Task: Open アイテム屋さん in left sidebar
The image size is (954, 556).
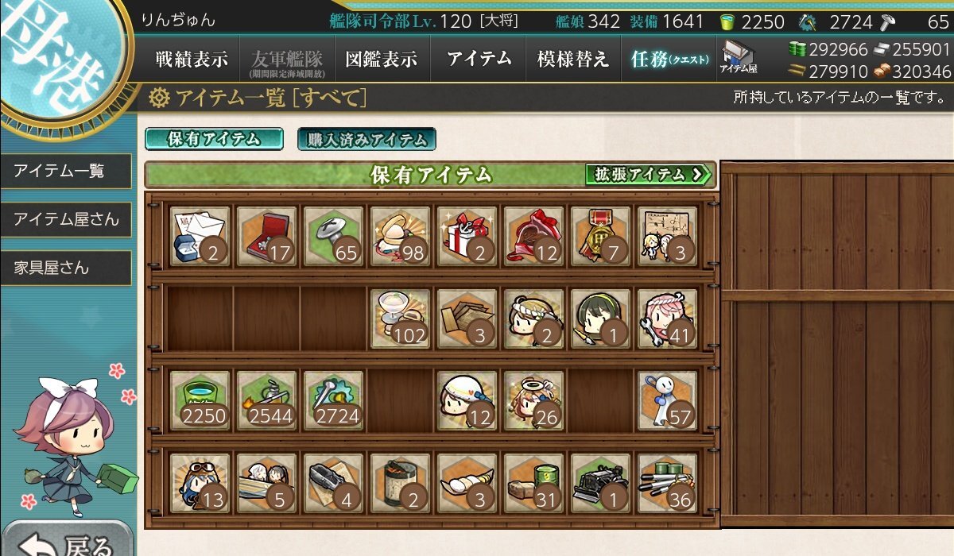Action: (66, 219)
